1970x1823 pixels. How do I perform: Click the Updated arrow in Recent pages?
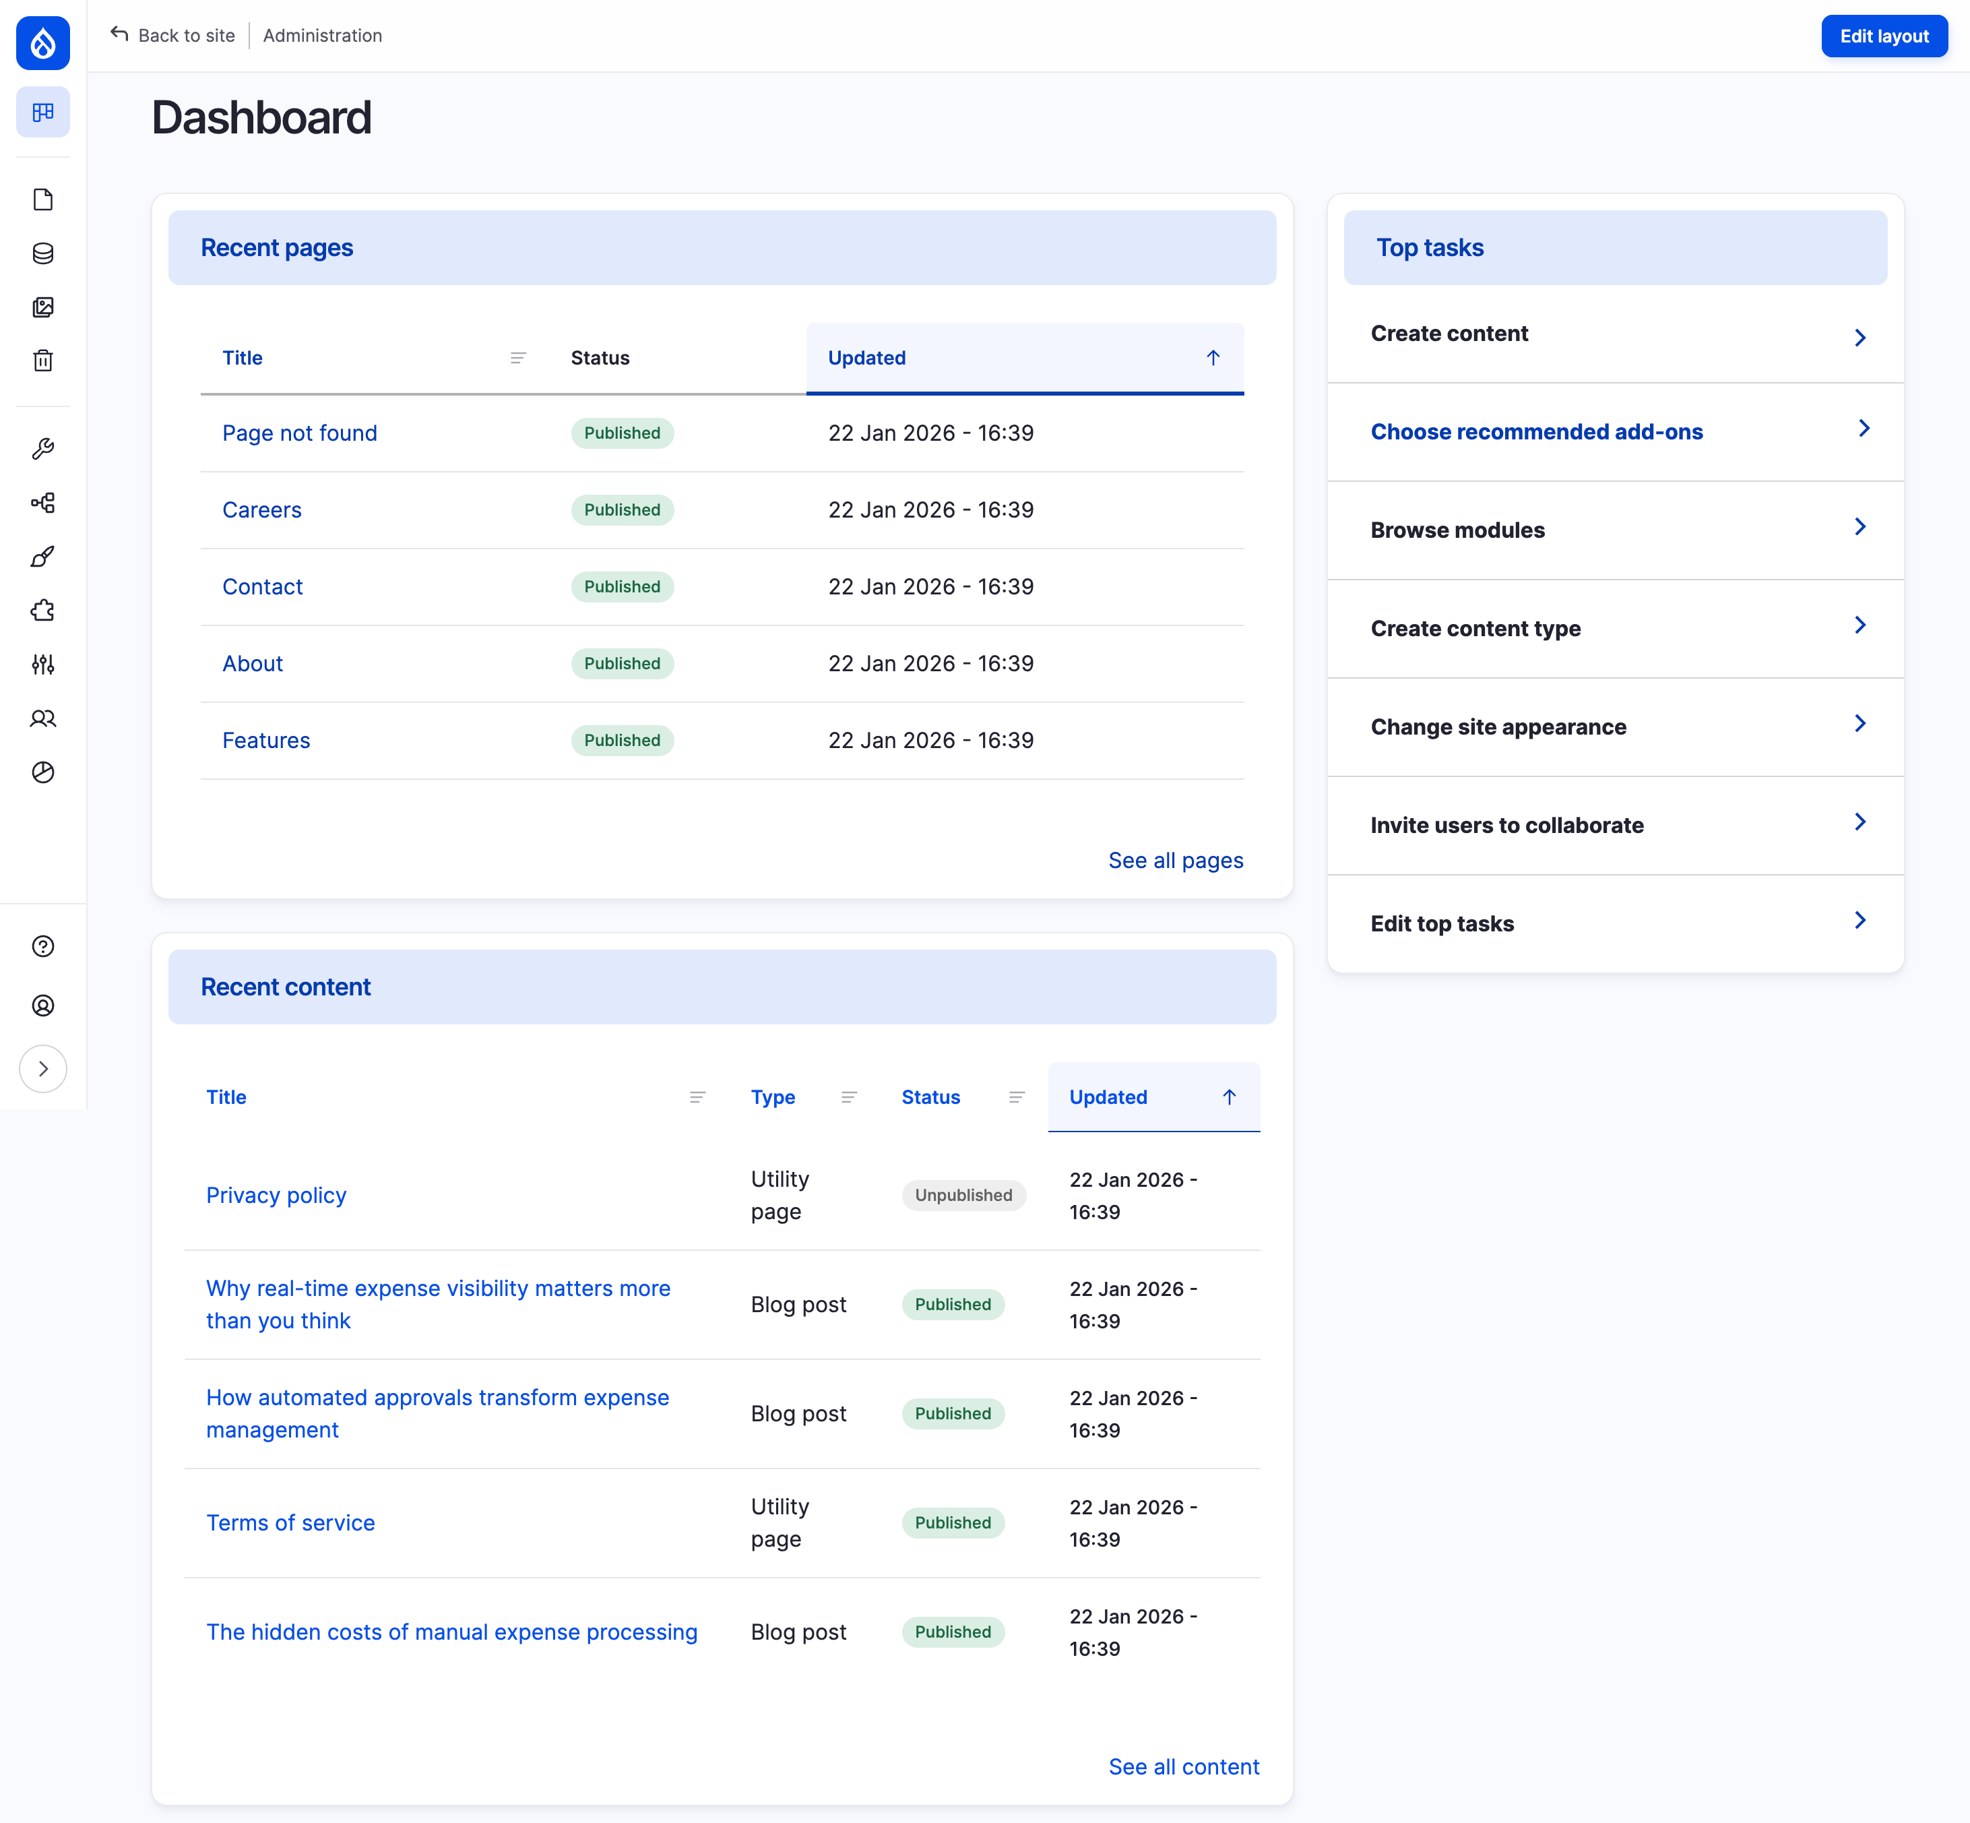point(1213,358)
